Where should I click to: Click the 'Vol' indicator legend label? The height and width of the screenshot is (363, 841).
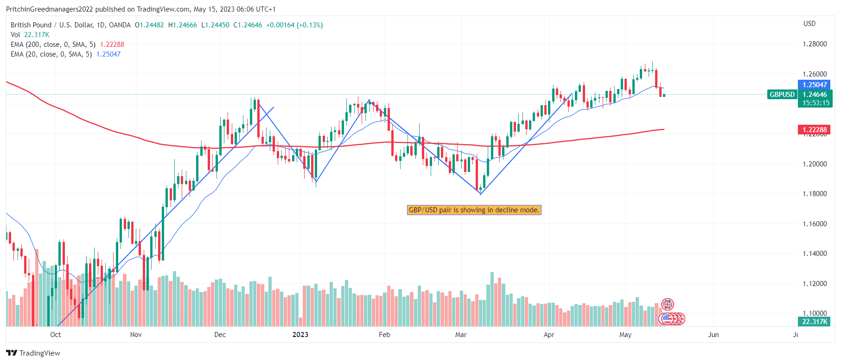[x=15, y=35]
